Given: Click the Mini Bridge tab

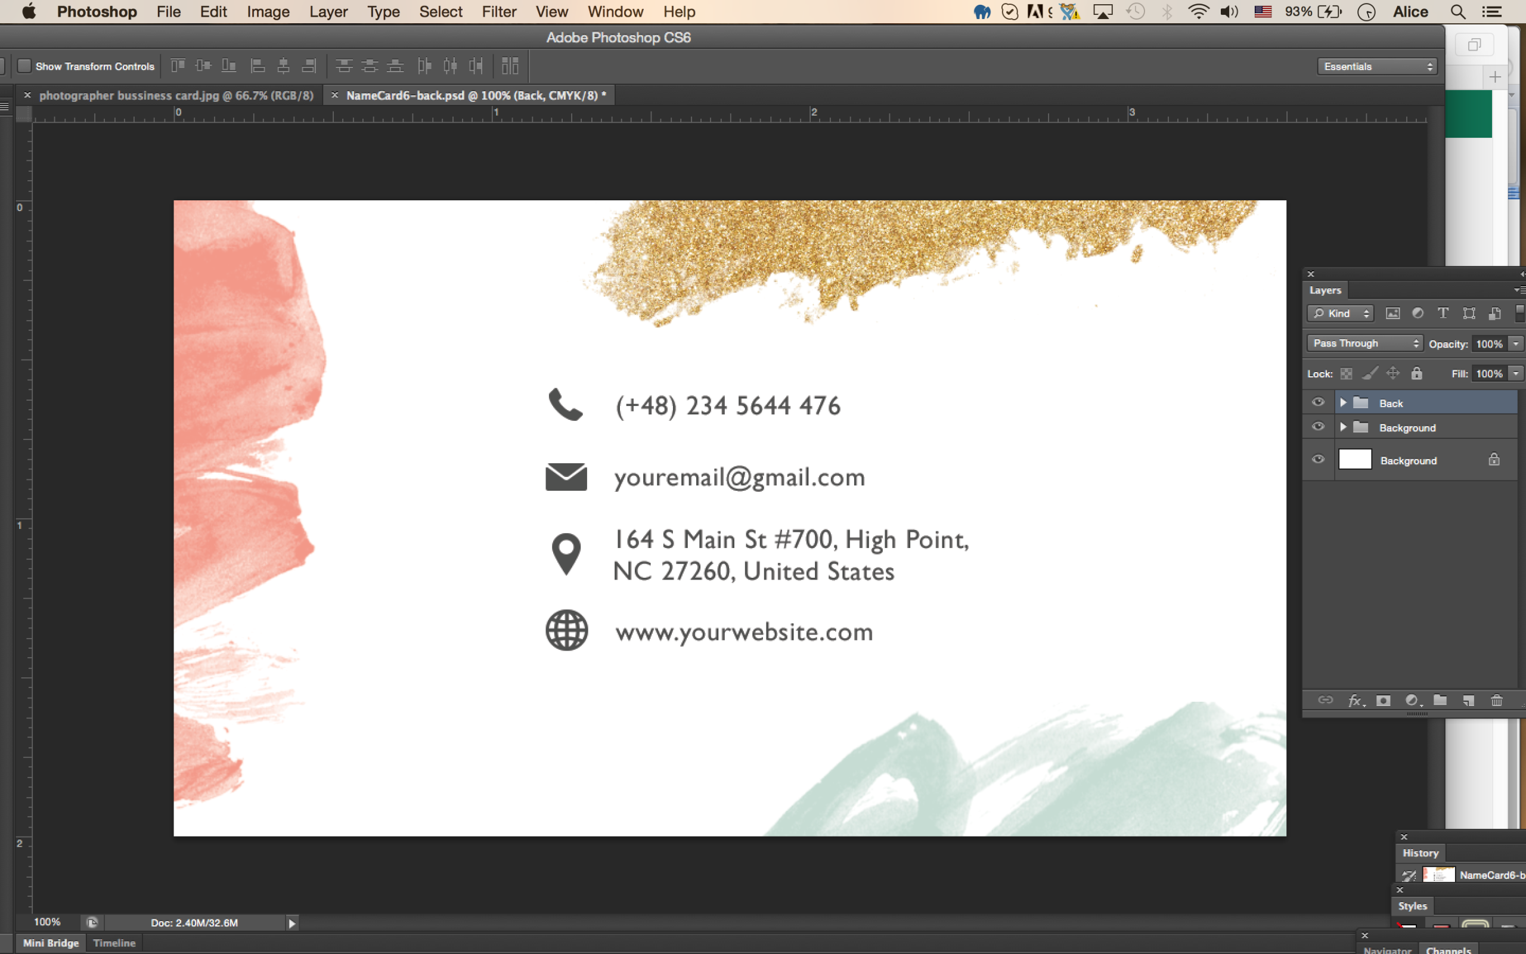Looking at the screenshot, I should 51,943.
